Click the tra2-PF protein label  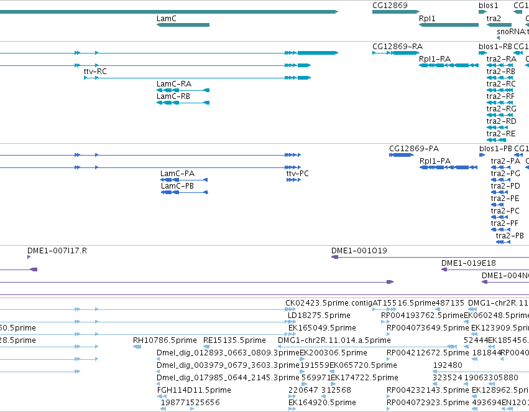pos(505,223)
